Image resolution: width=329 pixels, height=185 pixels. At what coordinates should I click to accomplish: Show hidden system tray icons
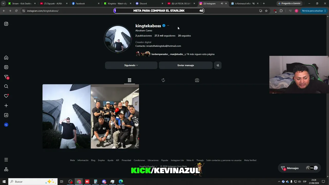point(279,182)
